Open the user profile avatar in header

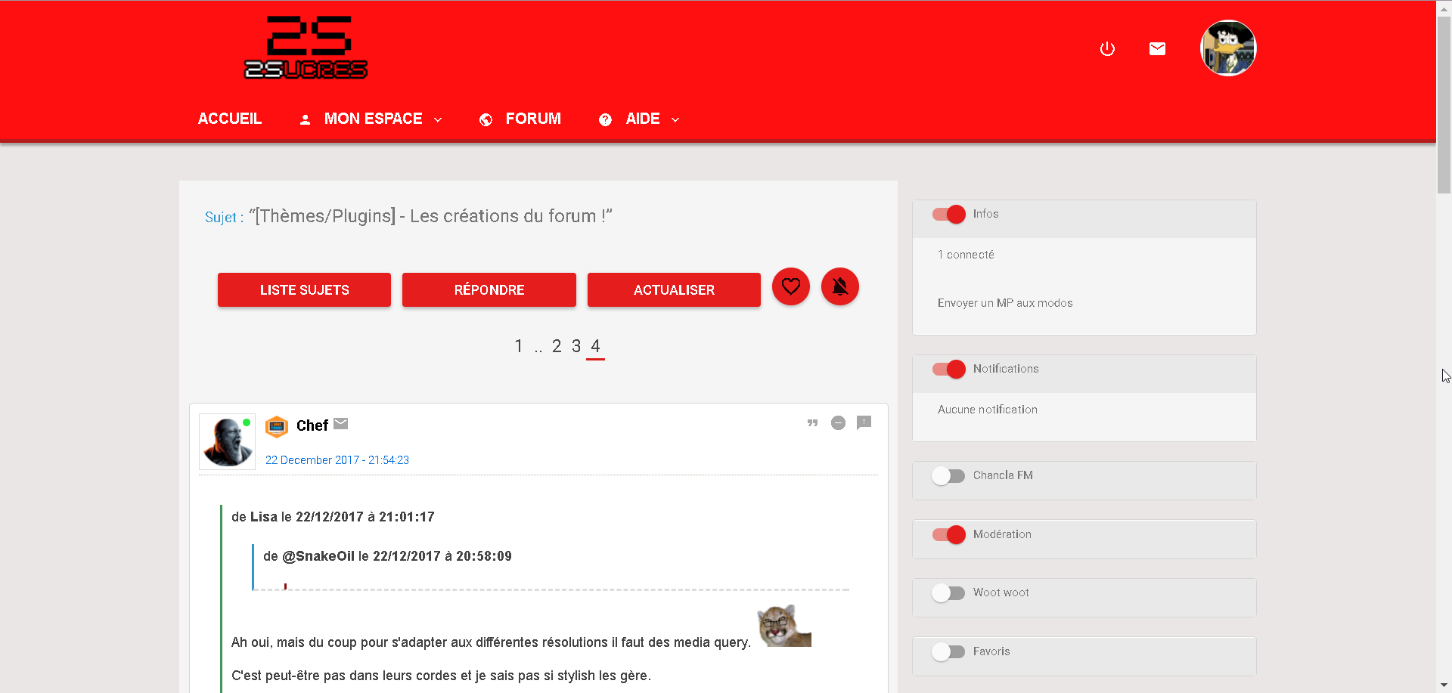tap(1228, 48)
